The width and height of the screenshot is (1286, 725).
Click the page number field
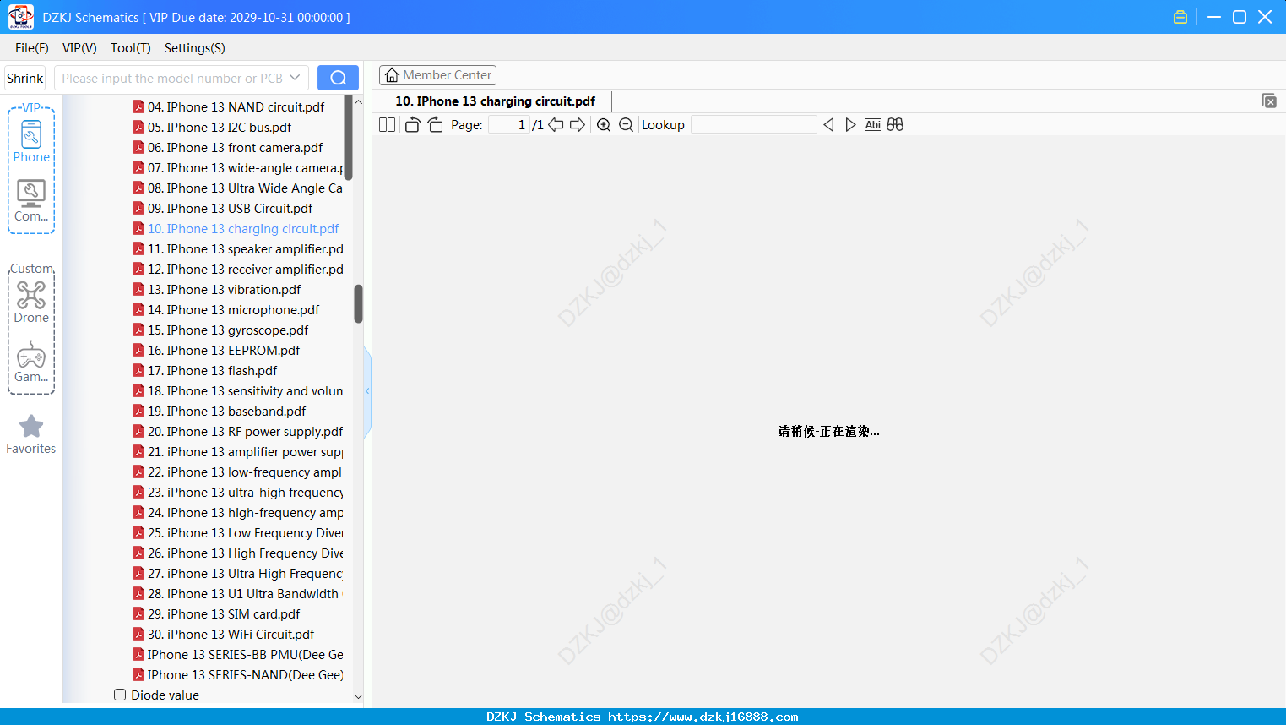509,125
